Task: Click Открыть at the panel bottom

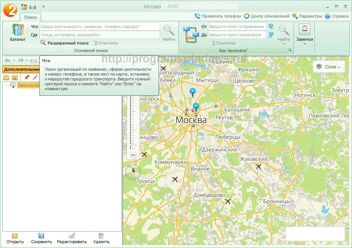Action: tap(15, 238)
